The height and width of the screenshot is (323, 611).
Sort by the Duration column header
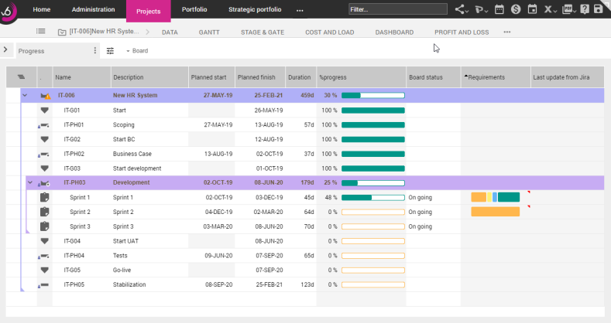(300, 77)
